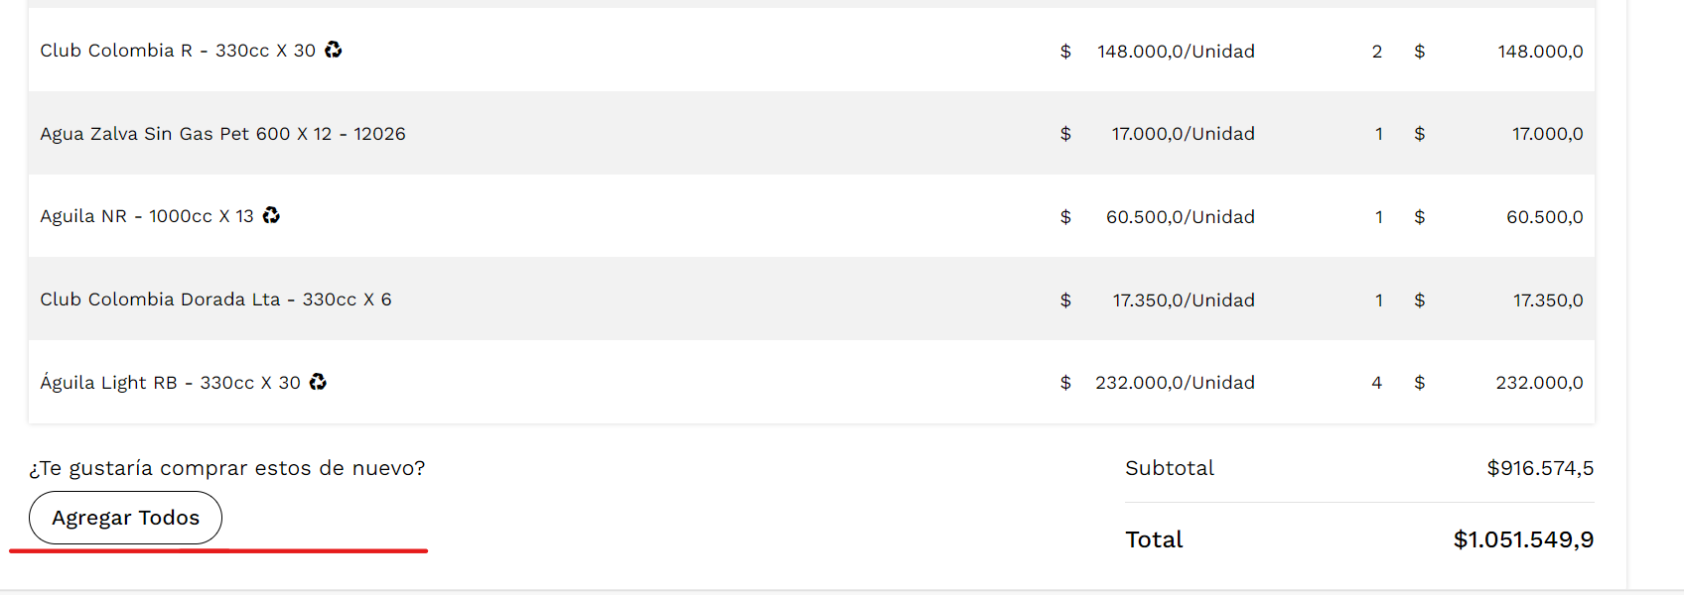
Task: Click quantity 4 in the Águila Light RB row
Action: click(x=1377, y=383)
